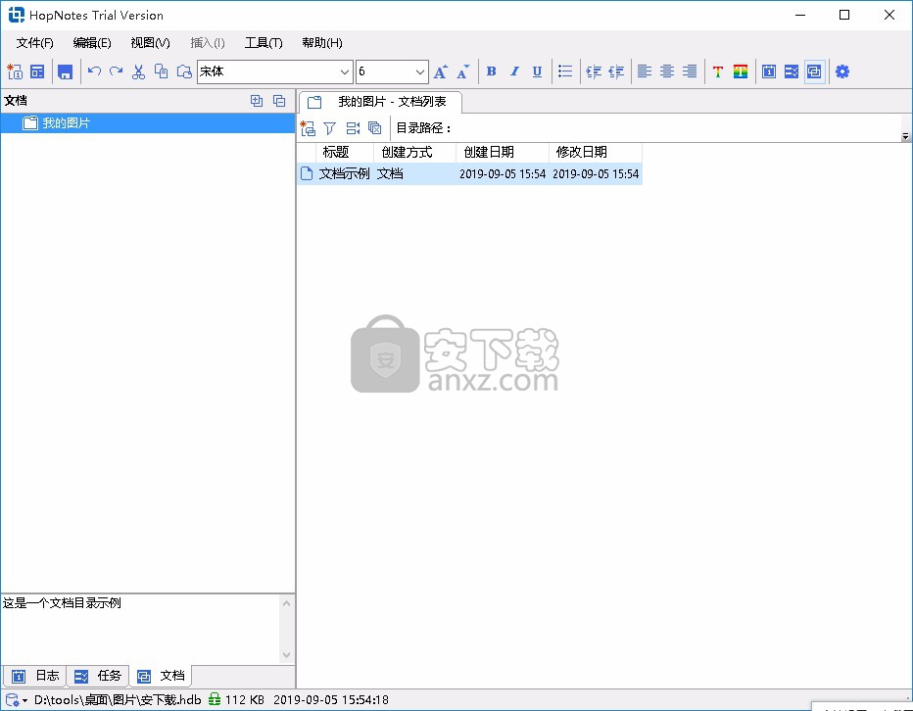Expand list toolbar overflow arrow

point(905,136)
